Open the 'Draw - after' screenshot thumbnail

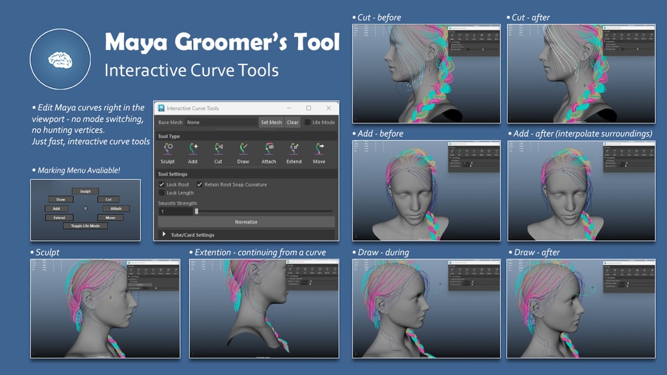(x=581, y=309)
